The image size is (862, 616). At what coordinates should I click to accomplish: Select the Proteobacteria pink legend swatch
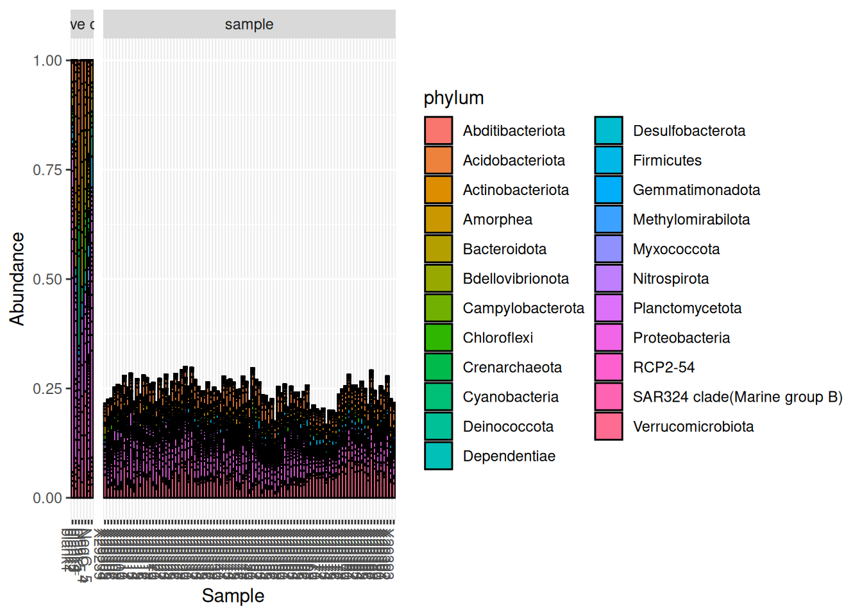click(x=608, y=338)
